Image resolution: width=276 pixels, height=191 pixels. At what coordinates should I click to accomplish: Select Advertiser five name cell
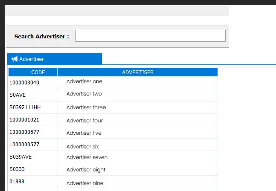84,133
